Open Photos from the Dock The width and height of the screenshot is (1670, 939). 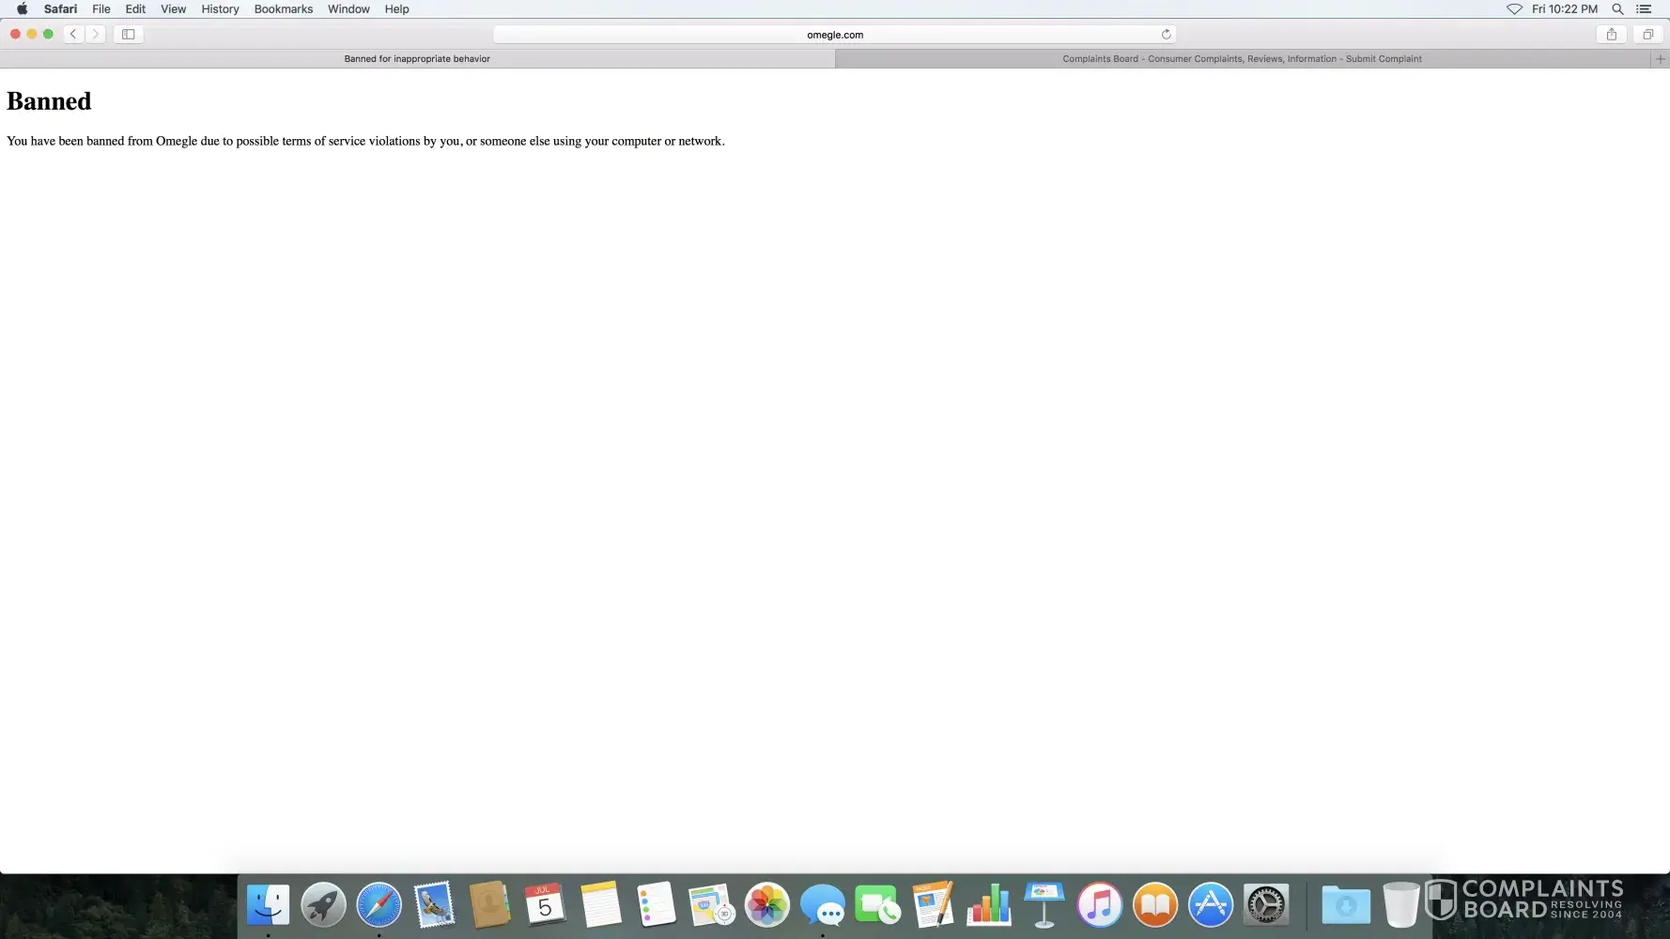pyautogui.click(x=766, y=905)
